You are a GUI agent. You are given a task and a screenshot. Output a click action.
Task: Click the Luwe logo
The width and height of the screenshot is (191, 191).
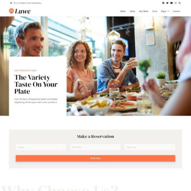pos(20,11)
